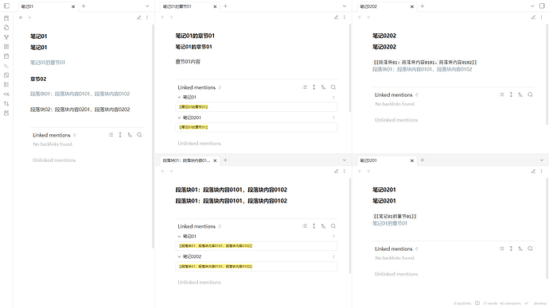The width and height of the screenshot is (549, 308).
Task: Add new tab next to 段落块01 tab
Action: [x=225, y=160]
